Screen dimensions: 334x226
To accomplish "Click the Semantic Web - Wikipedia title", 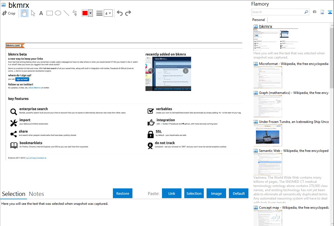I will [294, 150].
